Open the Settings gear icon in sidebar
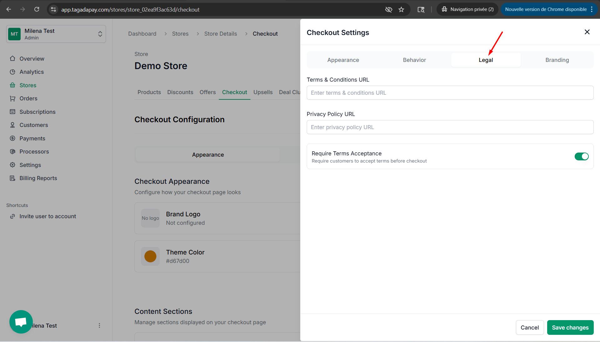The height and width of the screenshot is (342, 600). pyautogui.click(x=13, y=165)
